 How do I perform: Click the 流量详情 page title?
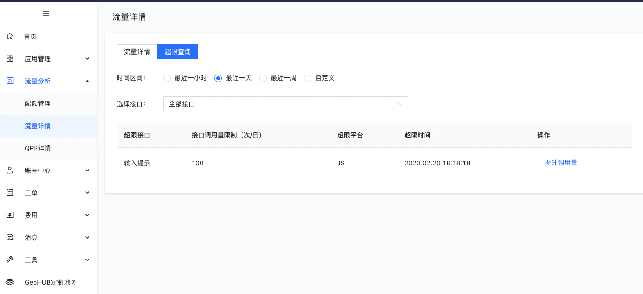[x=129, y=17]
